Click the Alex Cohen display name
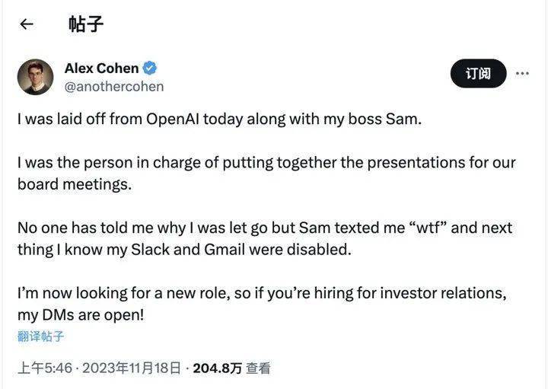 click(100, 69)
